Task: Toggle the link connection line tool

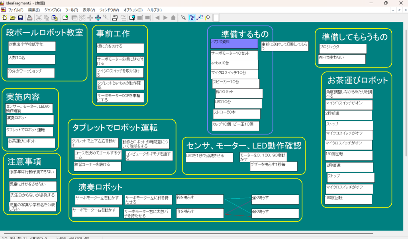Action: [200, 18]
